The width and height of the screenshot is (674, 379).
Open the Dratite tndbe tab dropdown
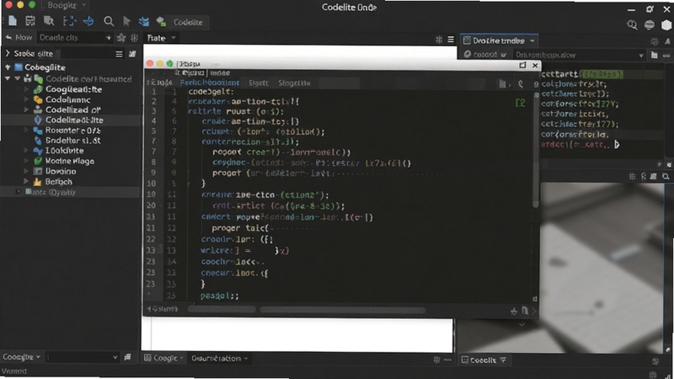pos(532,40)
